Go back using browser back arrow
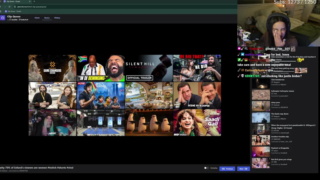Screen dimensions: 320x180 tap(1, 7)
